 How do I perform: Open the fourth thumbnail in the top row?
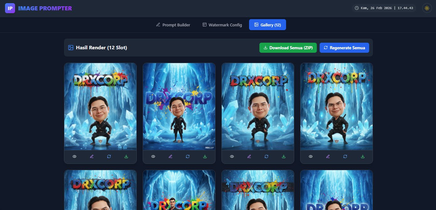[x=337, y=106]
